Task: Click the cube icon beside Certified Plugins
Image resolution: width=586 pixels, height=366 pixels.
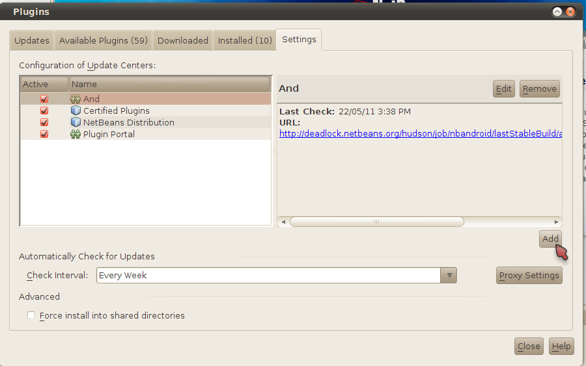Action: tap(76, 111)
